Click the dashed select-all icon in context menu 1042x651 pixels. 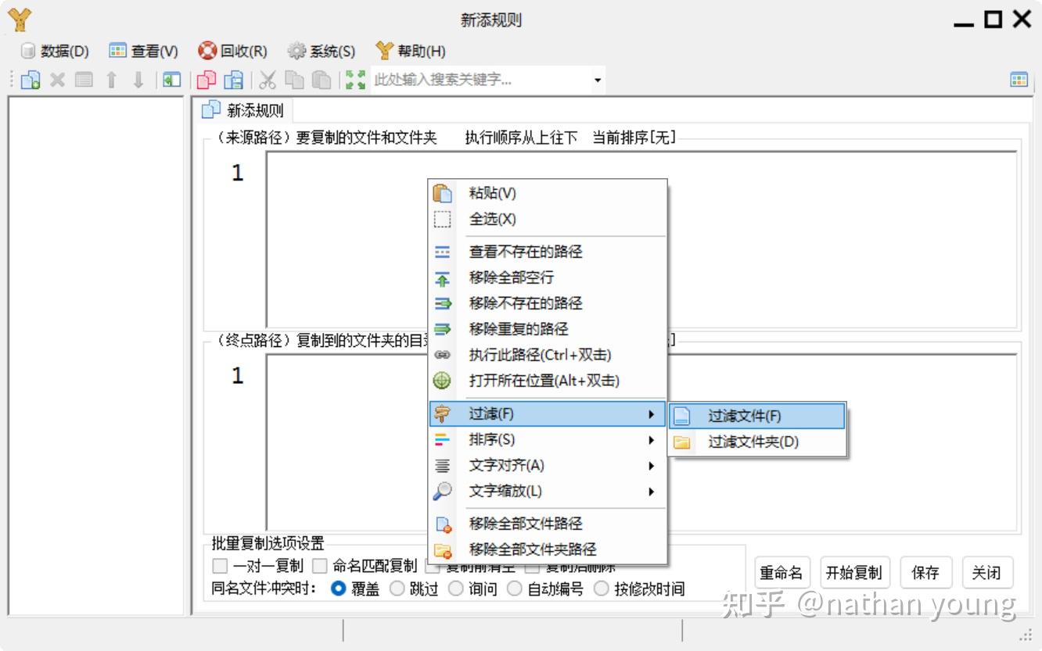click(x=443, y=220)
